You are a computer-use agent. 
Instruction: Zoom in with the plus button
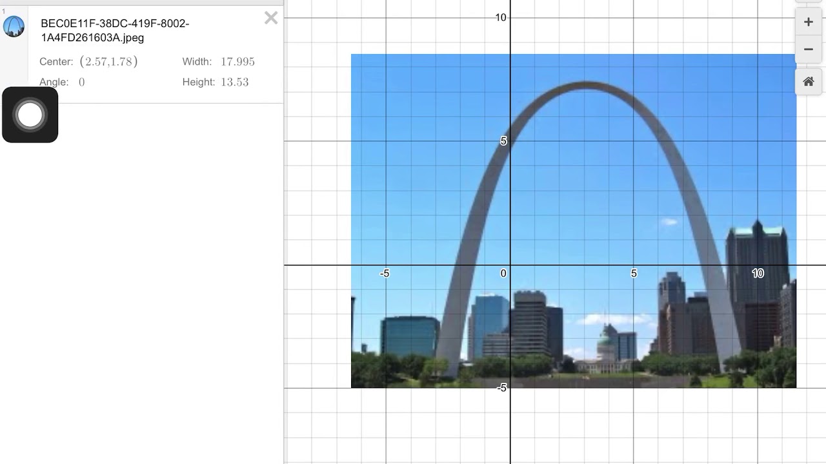pyautogui.click(x=808, y=23)
